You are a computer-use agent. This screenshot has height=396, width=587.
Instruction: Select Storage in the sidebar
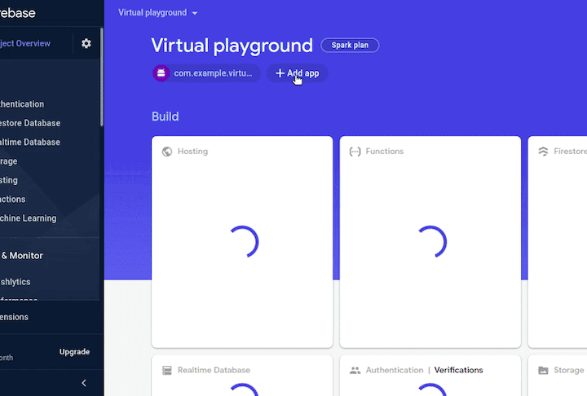9,161
